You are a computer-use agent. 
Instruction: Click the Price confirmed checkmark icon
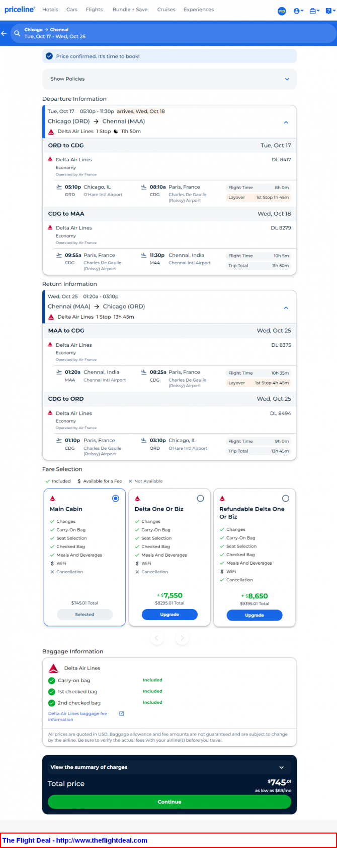[49, 56]
